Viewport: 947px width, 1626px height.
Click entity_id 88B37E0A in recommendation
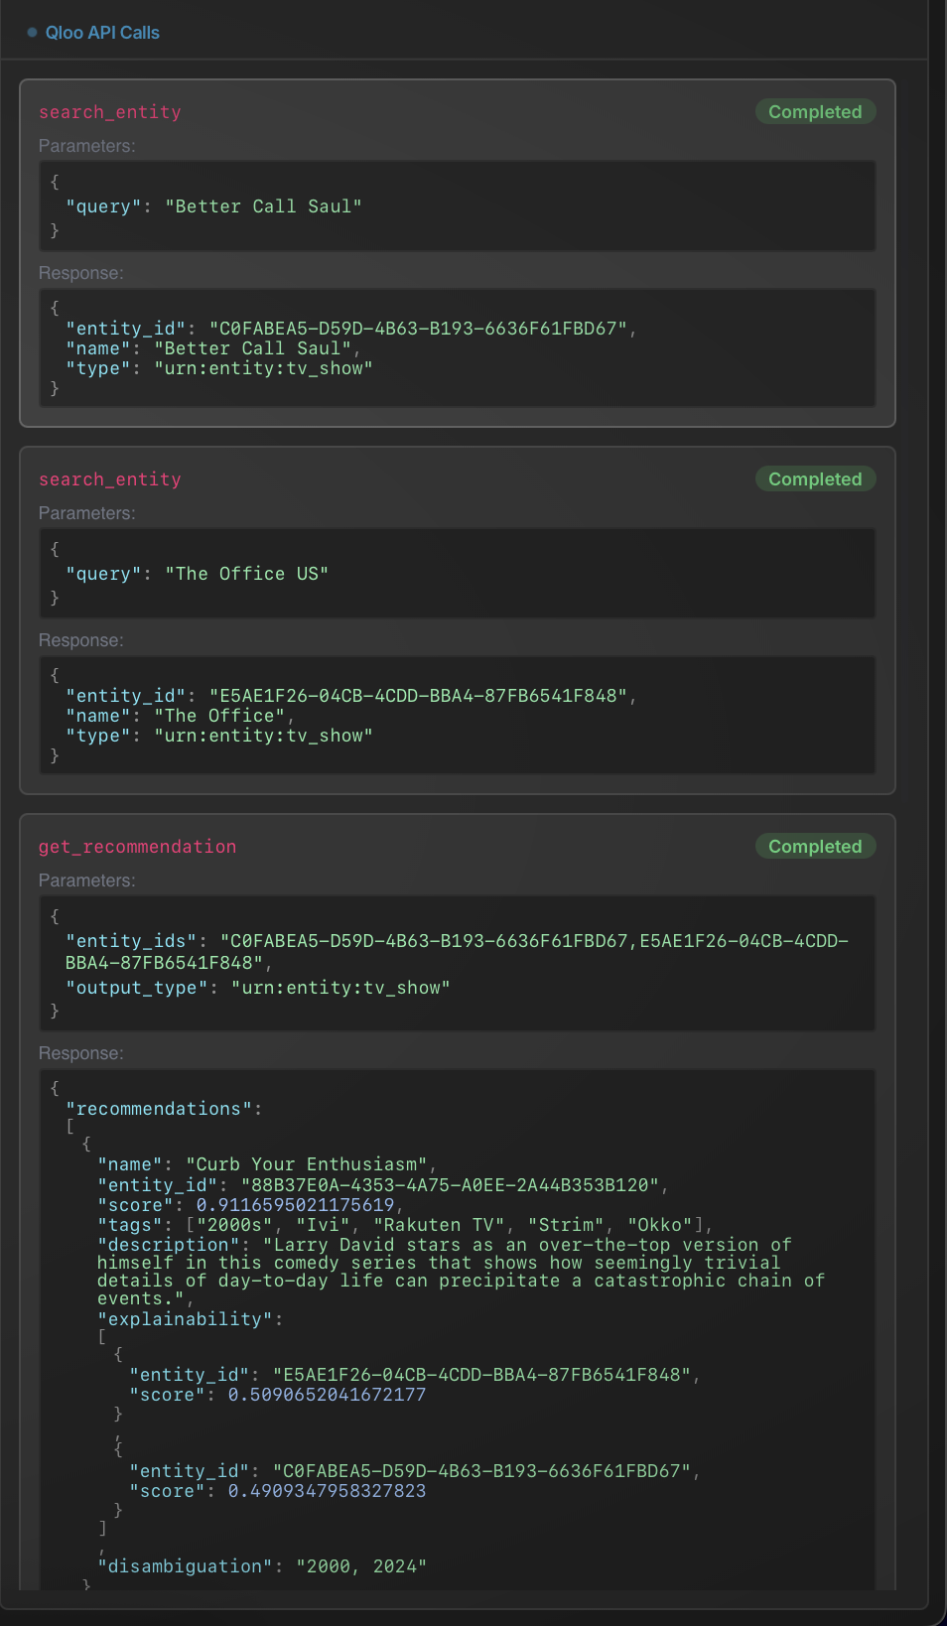click(x=383, y=1185)
